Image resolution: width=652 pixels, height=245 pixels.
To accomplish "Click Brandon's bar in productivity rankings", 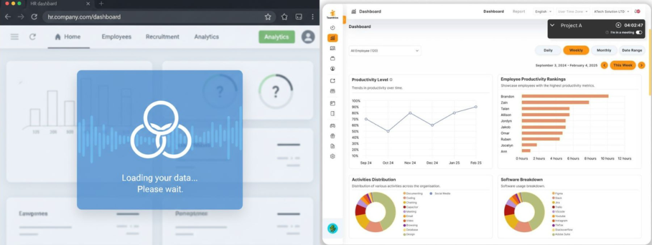I will pos(565,96).
